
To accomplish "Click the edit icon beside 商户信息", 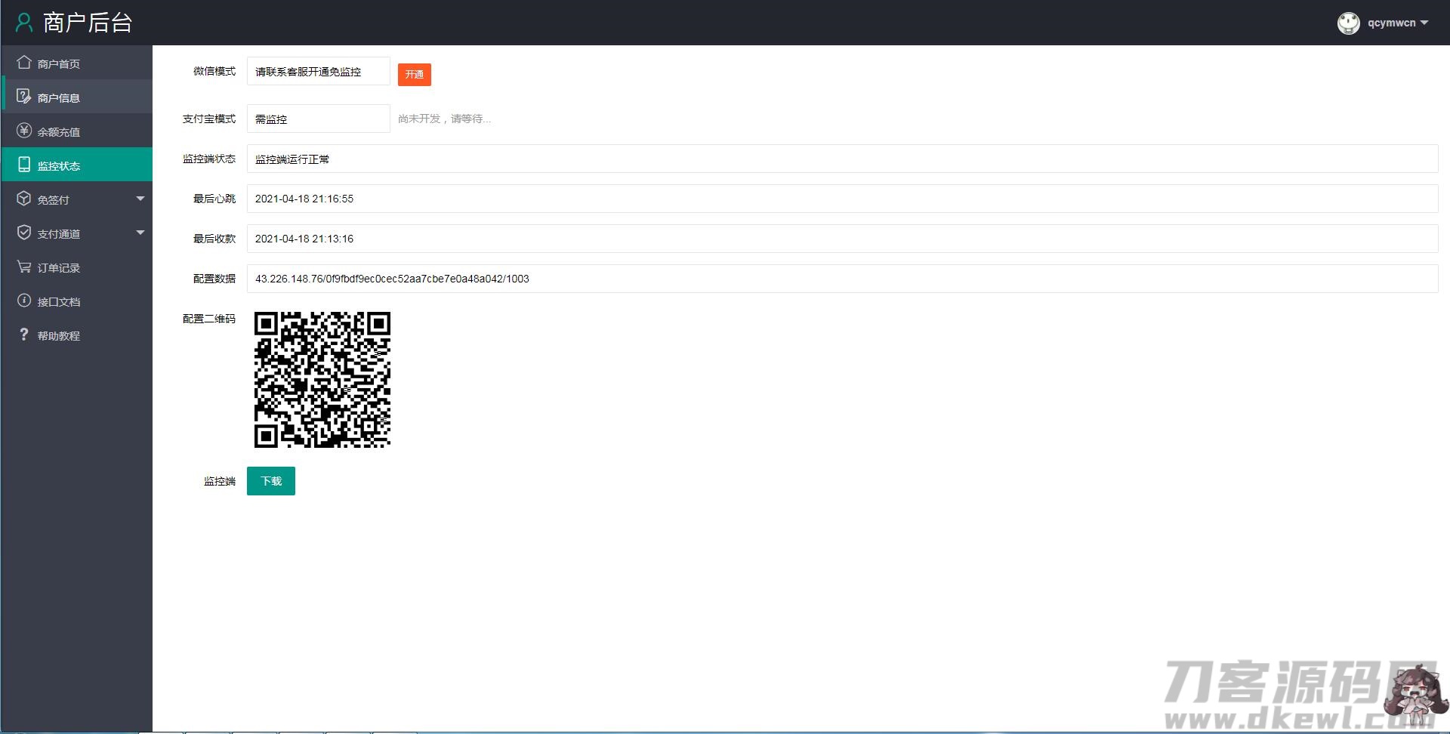I will [24, 97].
